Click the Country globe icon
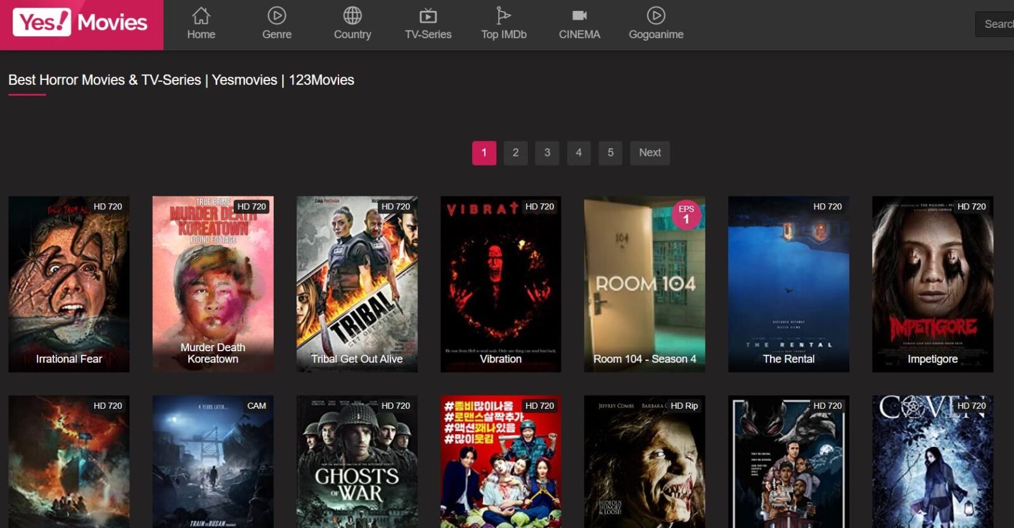The width and height of the screenshot is (1014, 528). coord(352,16)
